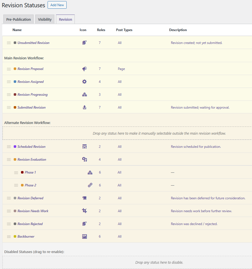Open the Revision Rejected status link
252x269 pixels.
click(x=30, y=224)
